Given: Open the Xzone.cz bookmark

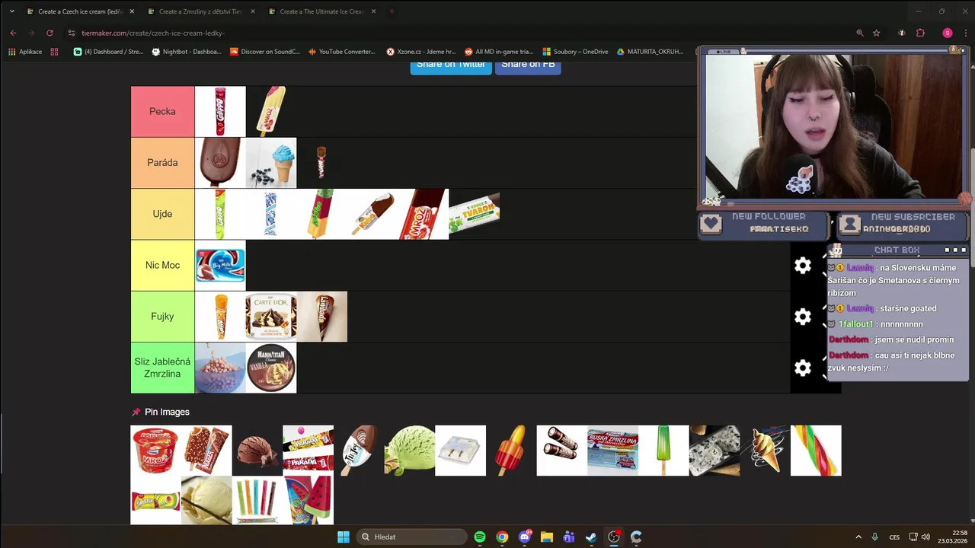Looking at the screenshot, I should tap(421, 52).
